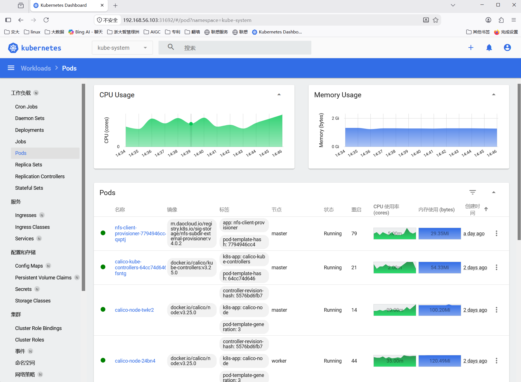The width and height of the screenshot is (521, 382).
Task: Open the nfs-client-provisioner pod link
Action: pos(140,234)
